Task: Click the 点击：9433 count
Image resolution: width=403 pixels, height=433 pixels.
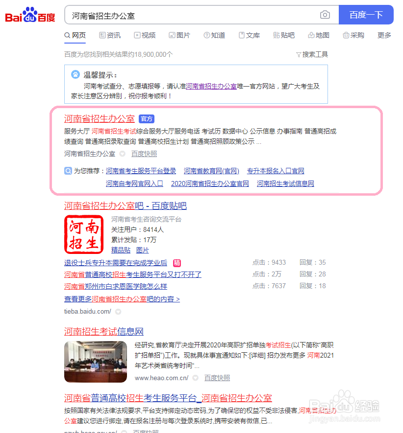Action: pos(269,262)
